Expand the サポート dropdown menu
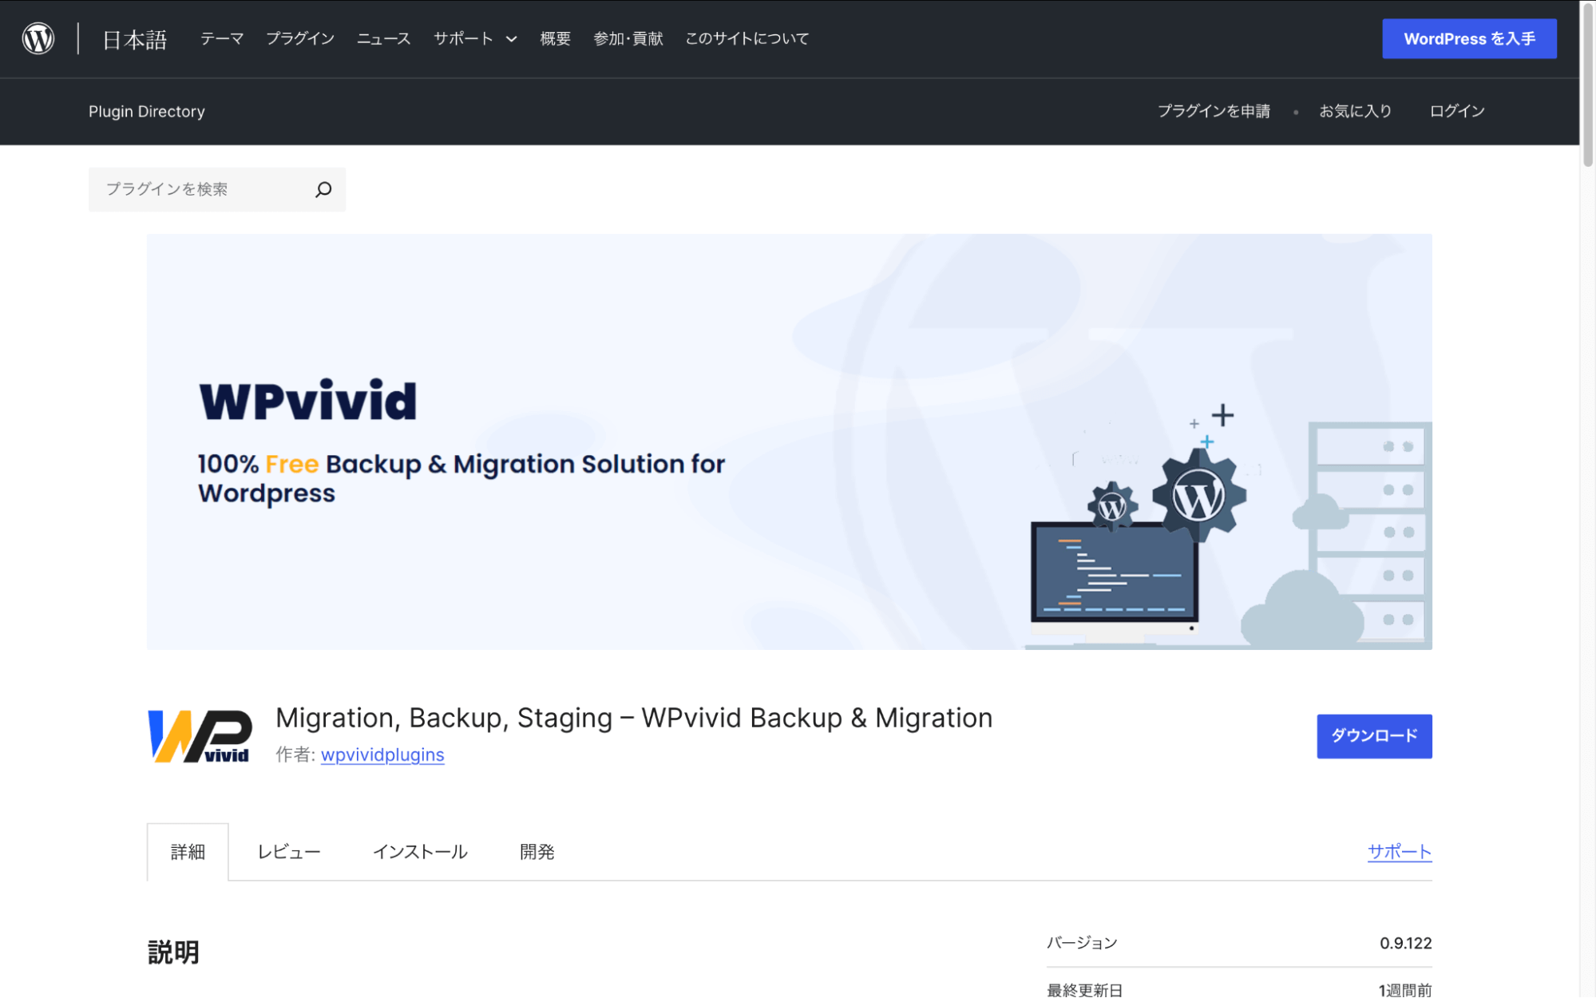Viewport: 1596px width, 998px height. click(474, 38)
